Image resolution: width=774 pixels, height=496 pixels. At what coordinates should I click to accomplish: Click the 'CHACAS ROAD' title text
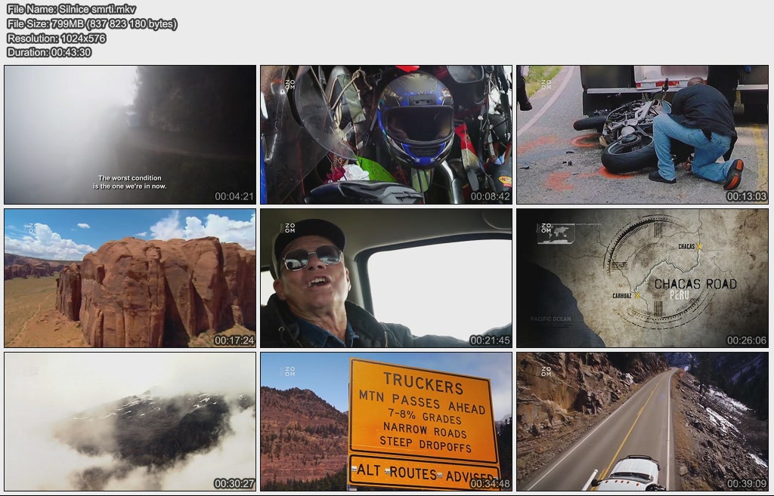coord(695,284)
